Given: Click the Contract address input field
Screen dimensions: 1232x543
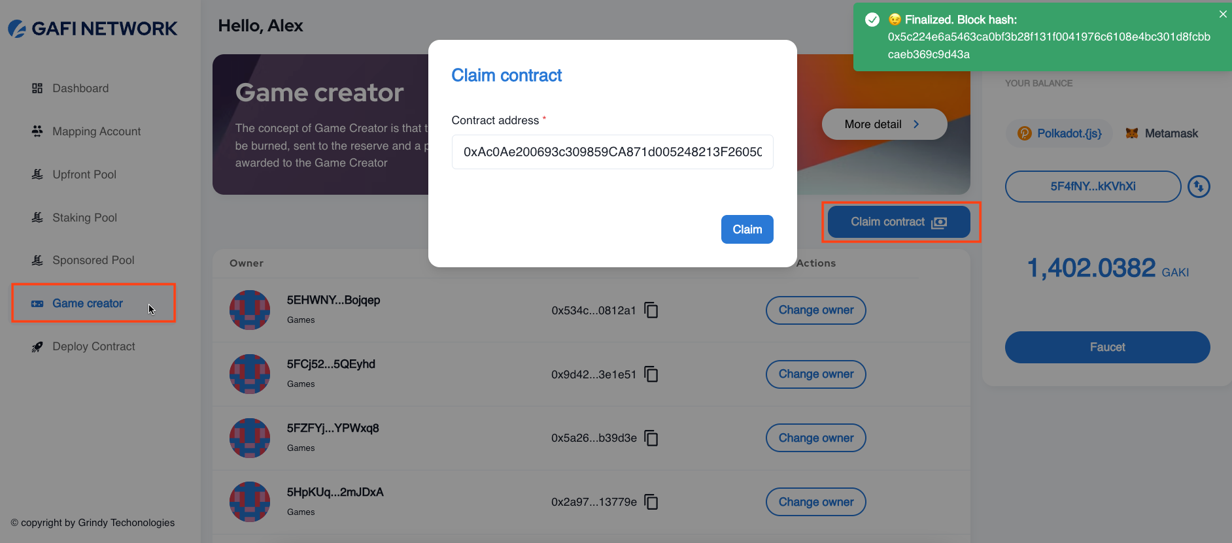Looking at the screenshot, I should 612,152.
